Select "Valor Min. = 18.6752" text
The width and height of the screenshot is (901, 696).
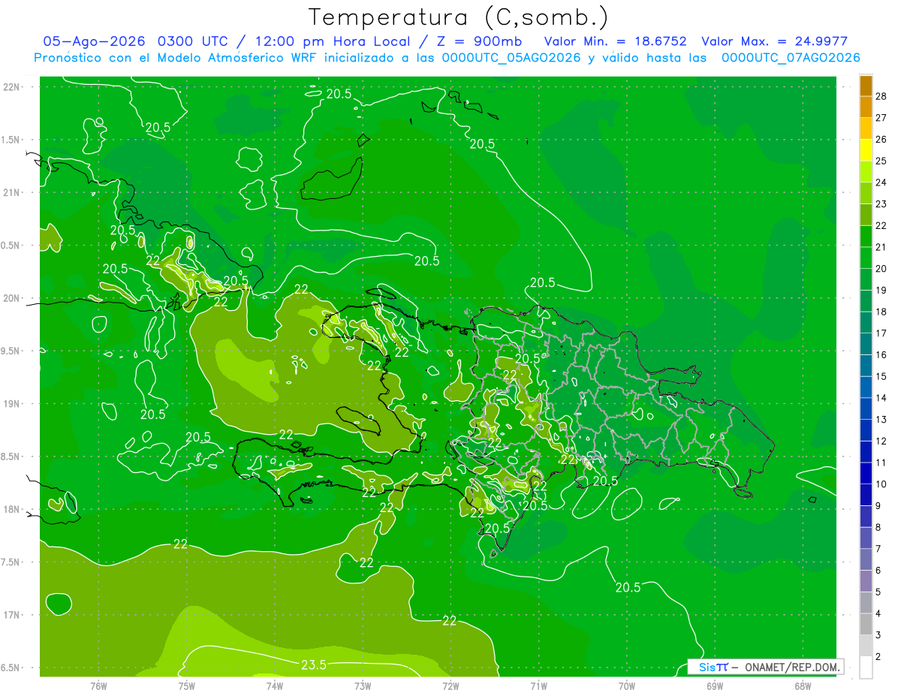(615, 41)
